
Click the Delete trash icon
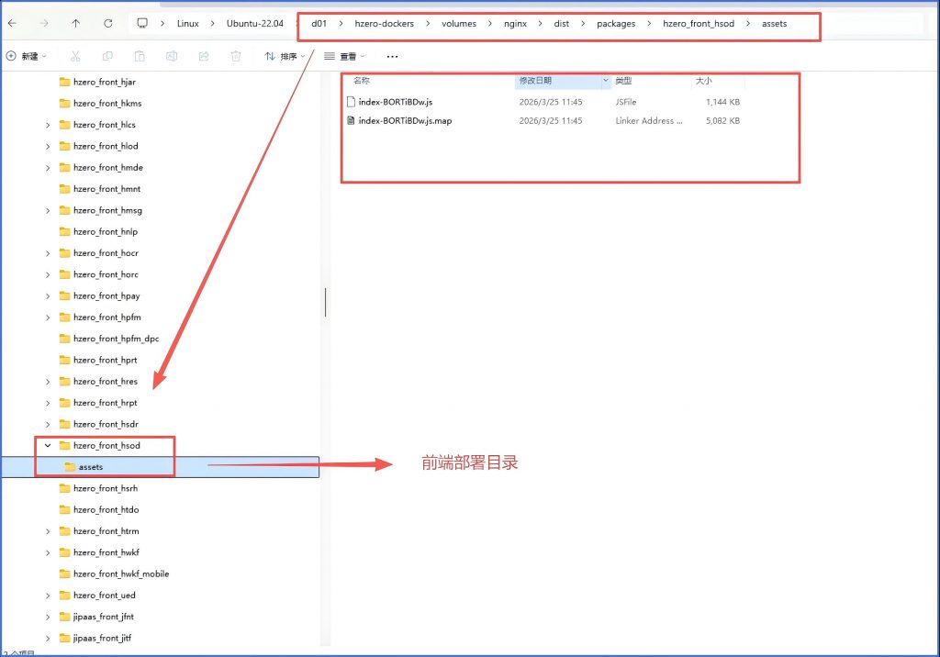pyautogui.click(x=236, y=57)
